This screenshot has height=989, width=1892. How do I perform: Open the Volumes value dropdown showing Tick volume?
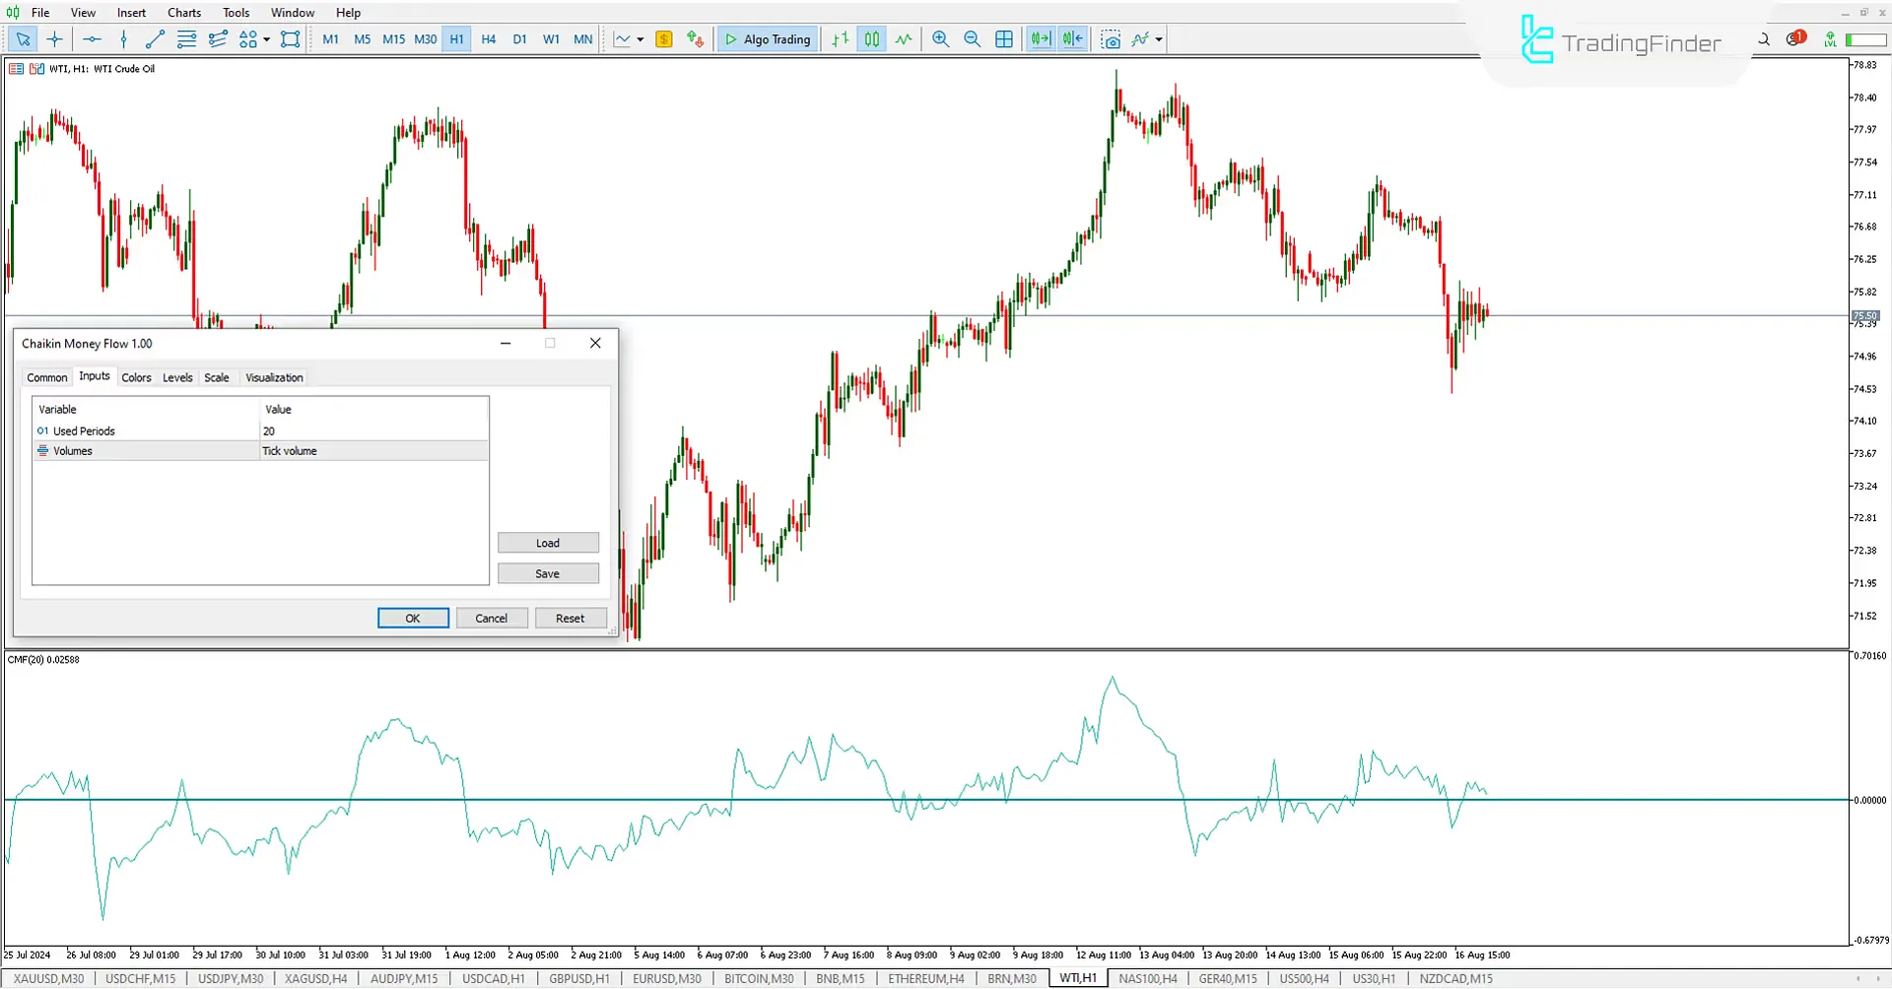coord(372,450)
